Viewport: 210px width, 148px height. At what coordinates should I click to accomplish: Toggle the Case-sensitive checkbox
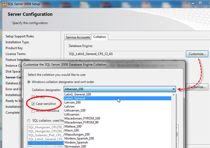click(33, 104)
